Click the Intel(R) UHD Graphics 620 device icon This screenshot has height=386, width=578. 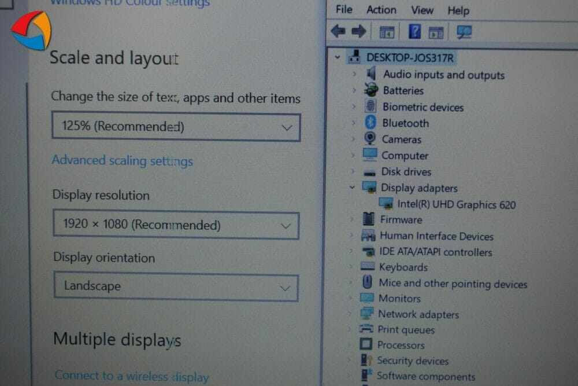click(386, 203)
